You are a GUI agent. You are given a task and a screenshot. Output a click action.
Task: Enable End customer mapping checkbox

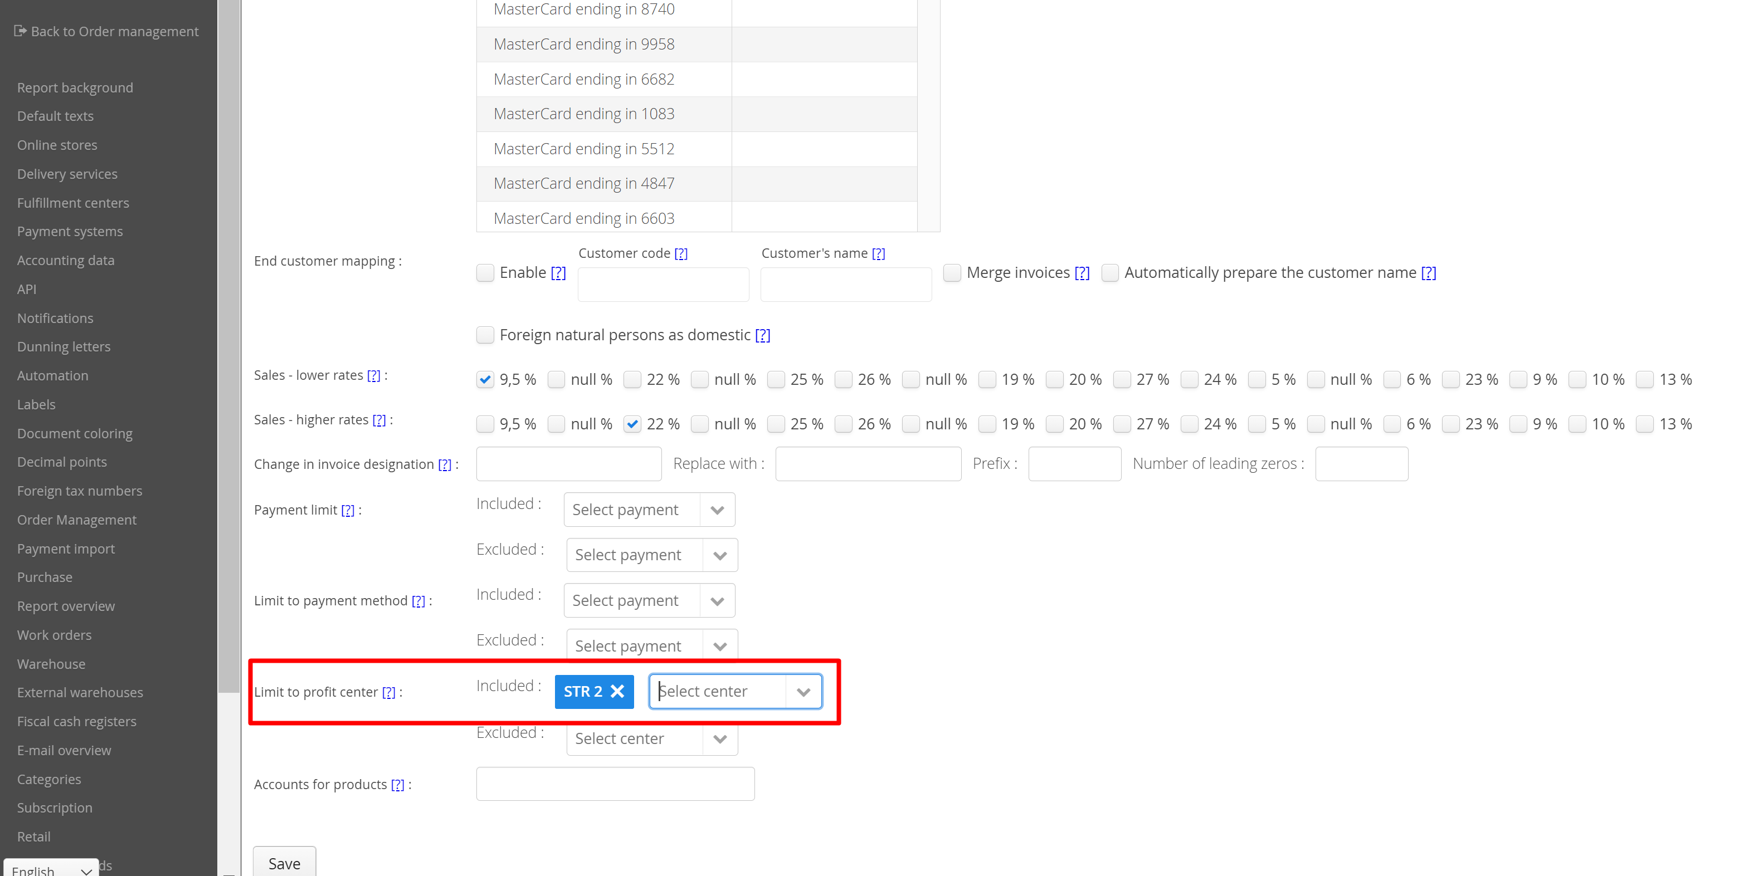click(485, 273)
